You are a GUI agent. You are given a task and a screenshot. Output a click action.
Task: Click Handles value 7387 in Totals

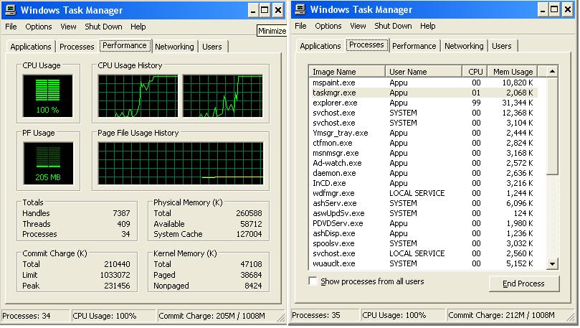[121, 213]
